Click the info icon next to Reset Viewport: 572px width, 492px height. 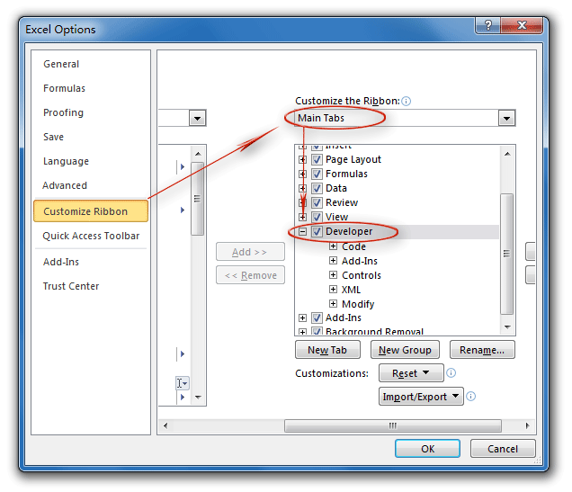tap(451, 372)
